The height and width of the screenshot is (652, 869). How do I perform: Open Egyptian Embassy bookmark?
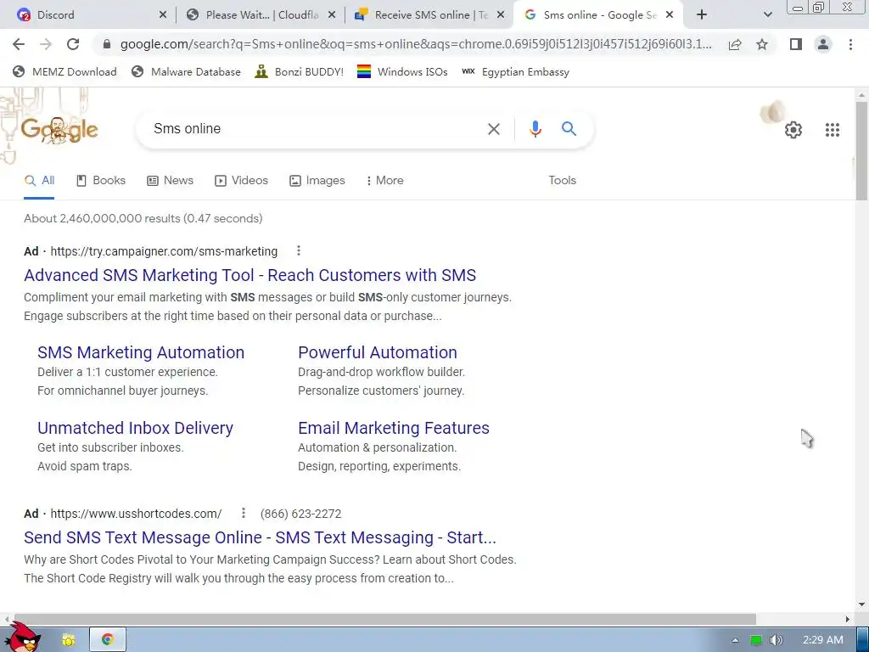tap(515, 71)
